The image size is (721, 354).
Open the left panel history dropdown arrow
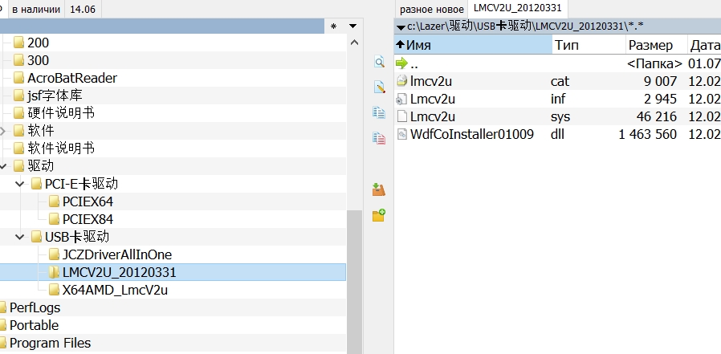click(x=352, y=26)
